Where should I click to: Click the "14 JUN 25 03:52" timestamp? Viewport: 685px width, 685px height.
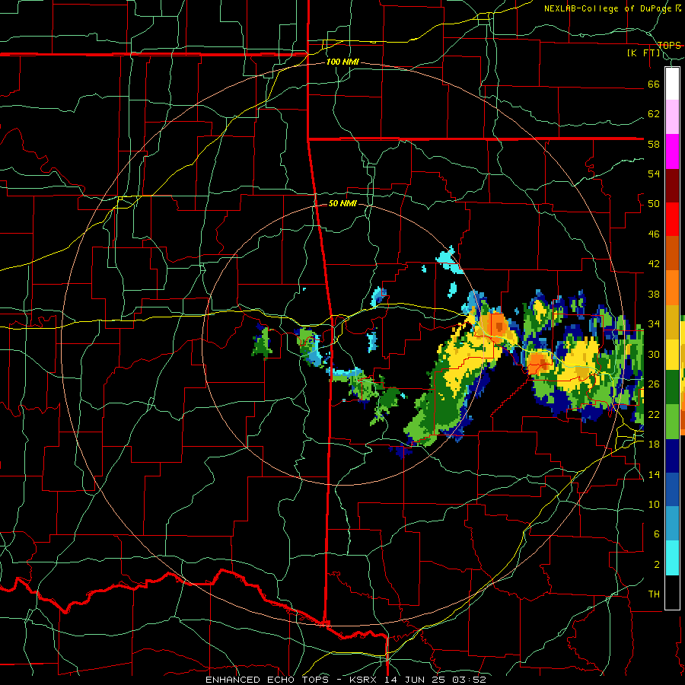[x=435, y=680]
